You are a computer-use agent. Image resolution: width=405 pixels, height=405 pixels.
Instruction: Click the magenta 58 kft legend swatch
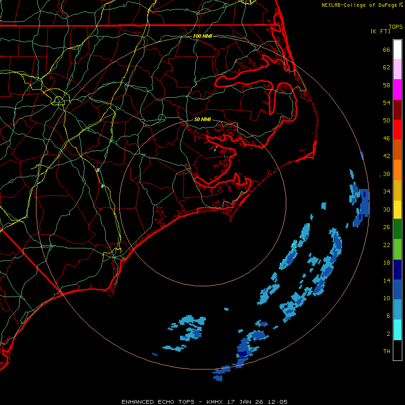click(397, 90)
